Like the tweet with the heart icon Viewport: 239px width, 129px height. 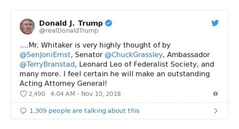click(23, 94)
